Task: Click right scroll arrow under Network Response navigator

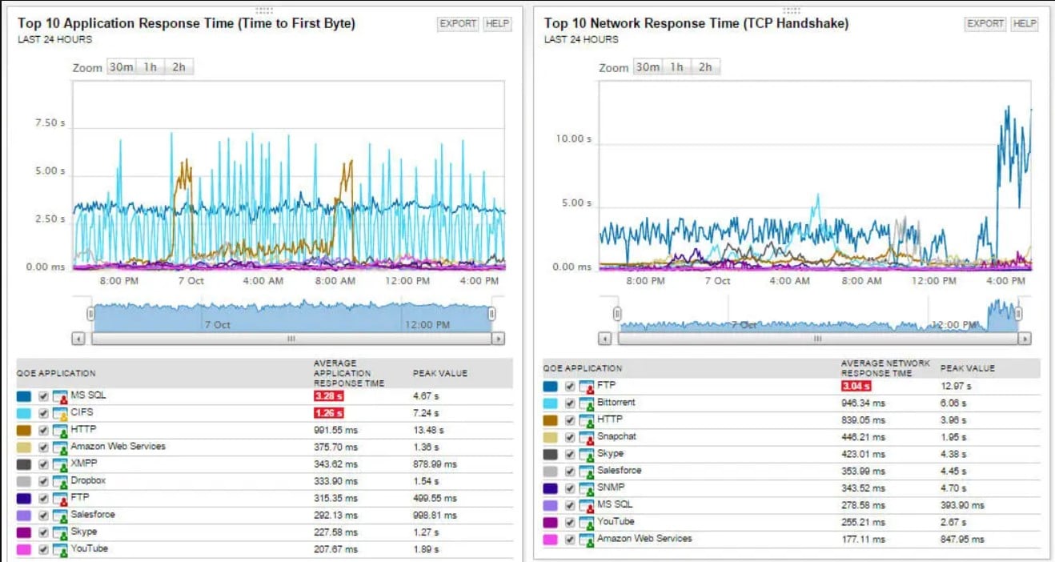Action: (1025, 339)
